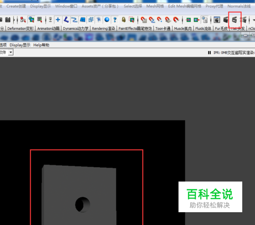255x225 pixels.
Task: Switch to the Fluids shelf tab
Action: click(203, 29)
